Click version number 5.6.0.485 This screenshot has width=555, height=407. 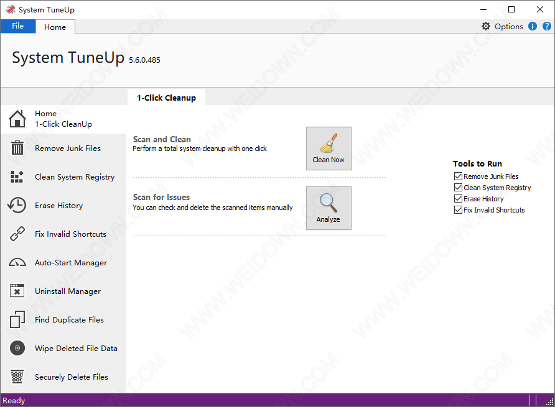coord(144,60)
